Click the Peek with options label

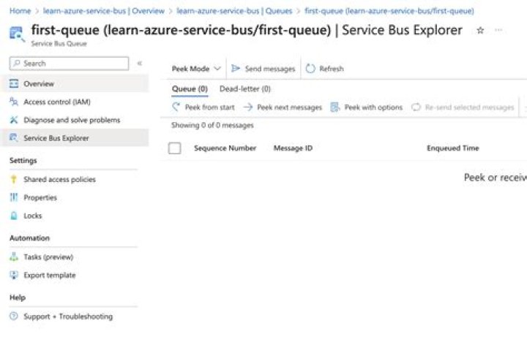[x=373, y=107]
